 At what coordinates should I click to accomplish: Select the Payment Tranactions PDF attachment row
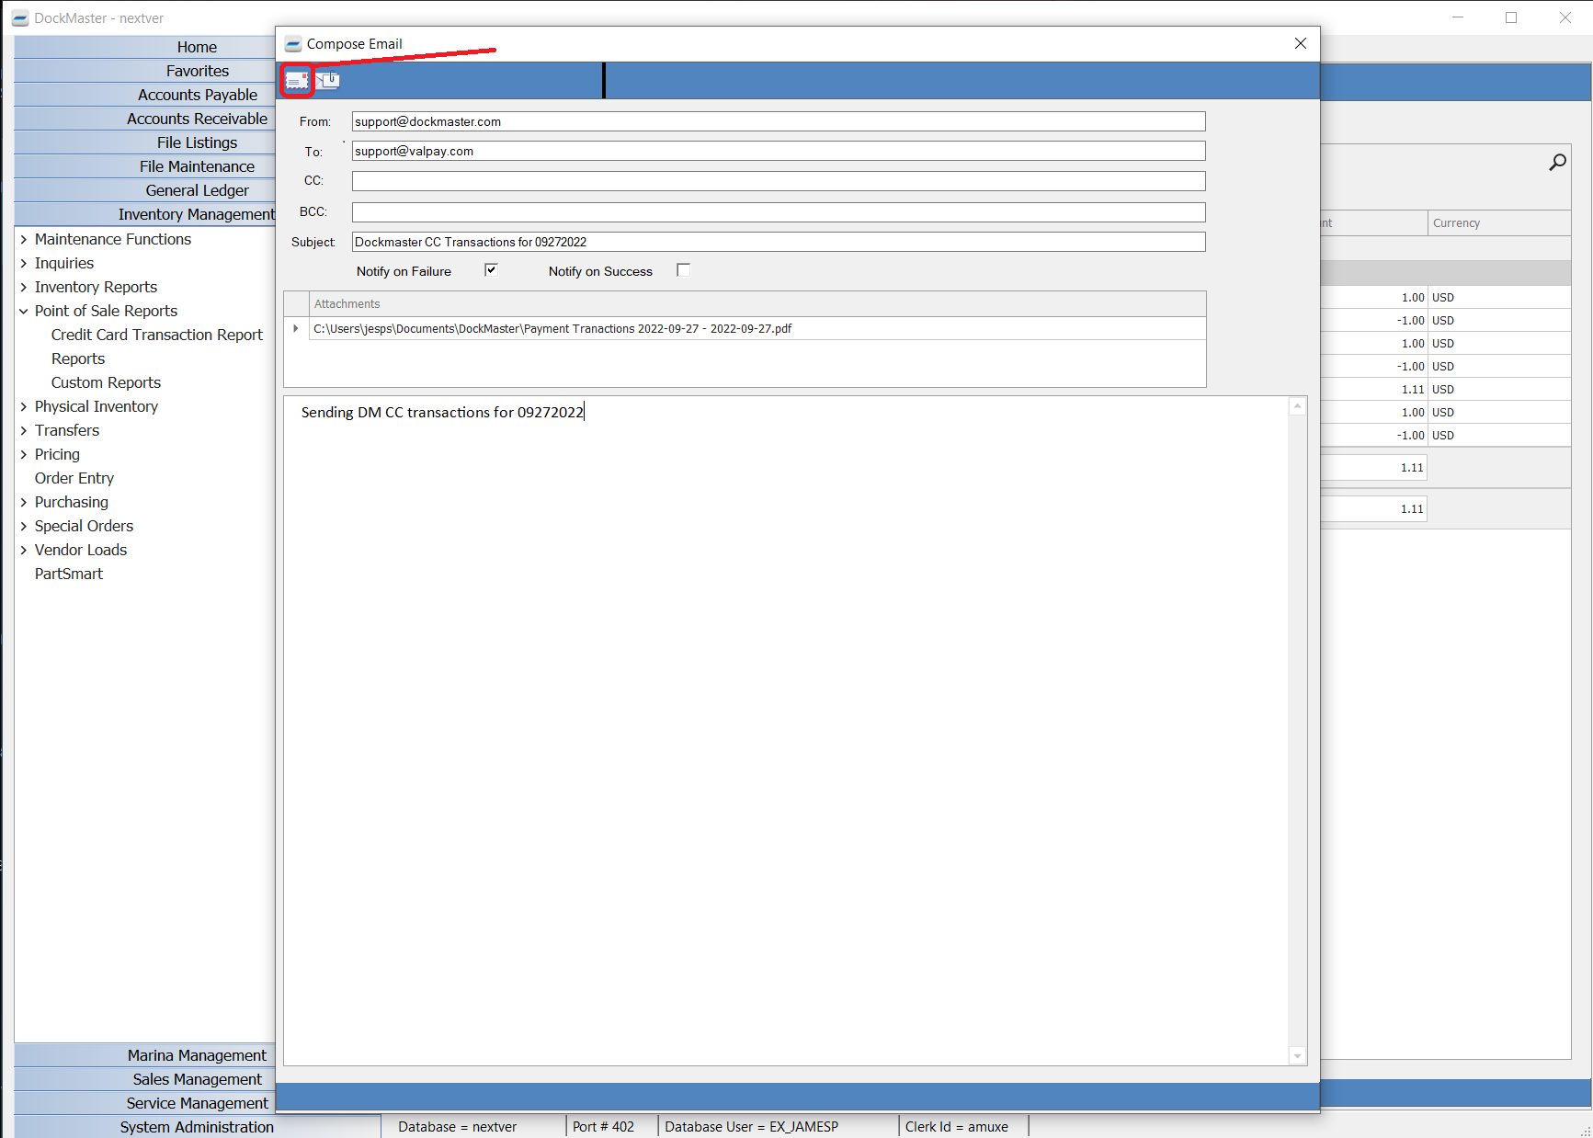[x=757, y=328]
